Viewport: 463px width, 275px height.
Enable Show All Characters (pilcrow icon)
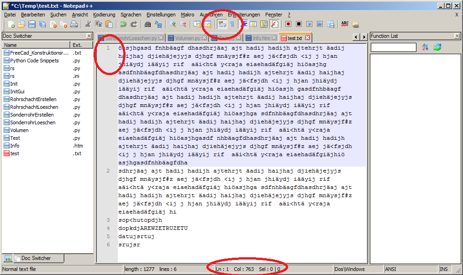point(232,24)
